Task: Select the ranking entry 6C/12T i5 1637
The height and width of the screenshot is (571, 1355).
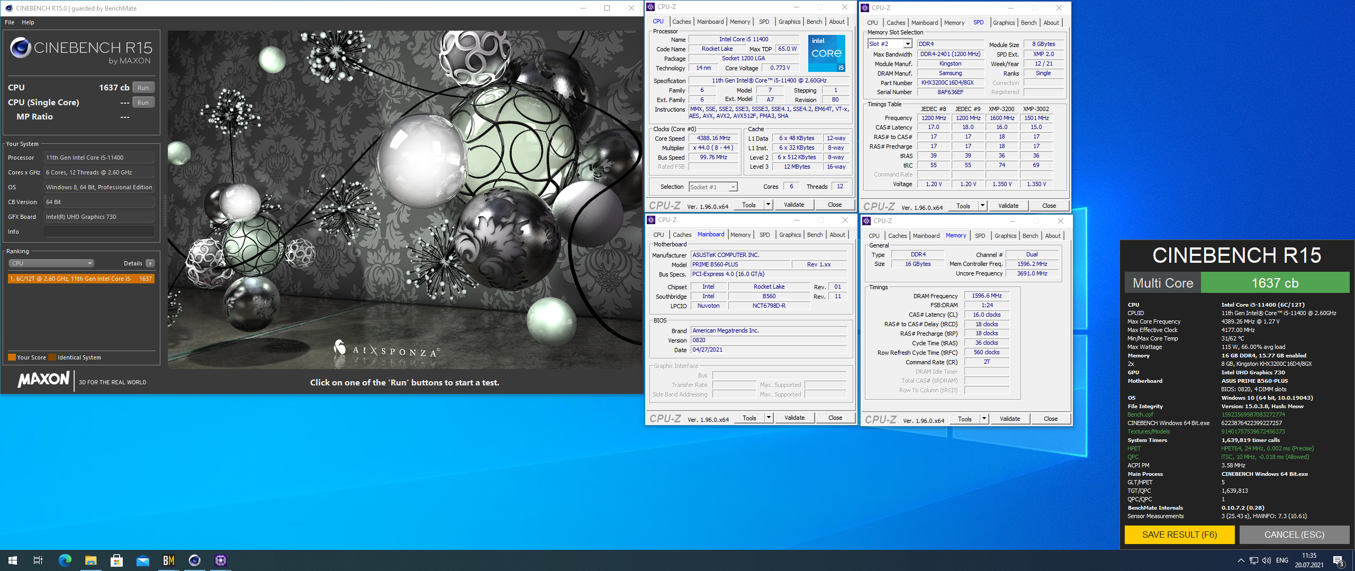Action: [81, 279]
